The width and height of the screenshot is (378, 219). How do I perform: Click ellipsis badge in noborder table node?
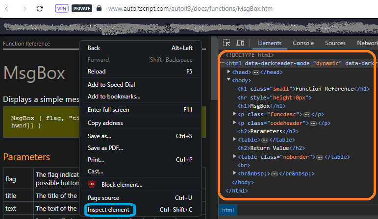point(320,157)
